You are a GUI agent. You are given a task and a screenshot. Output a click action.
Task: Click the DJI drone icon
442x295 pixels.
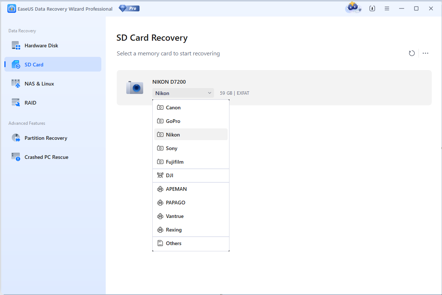(x=160, y=175)
